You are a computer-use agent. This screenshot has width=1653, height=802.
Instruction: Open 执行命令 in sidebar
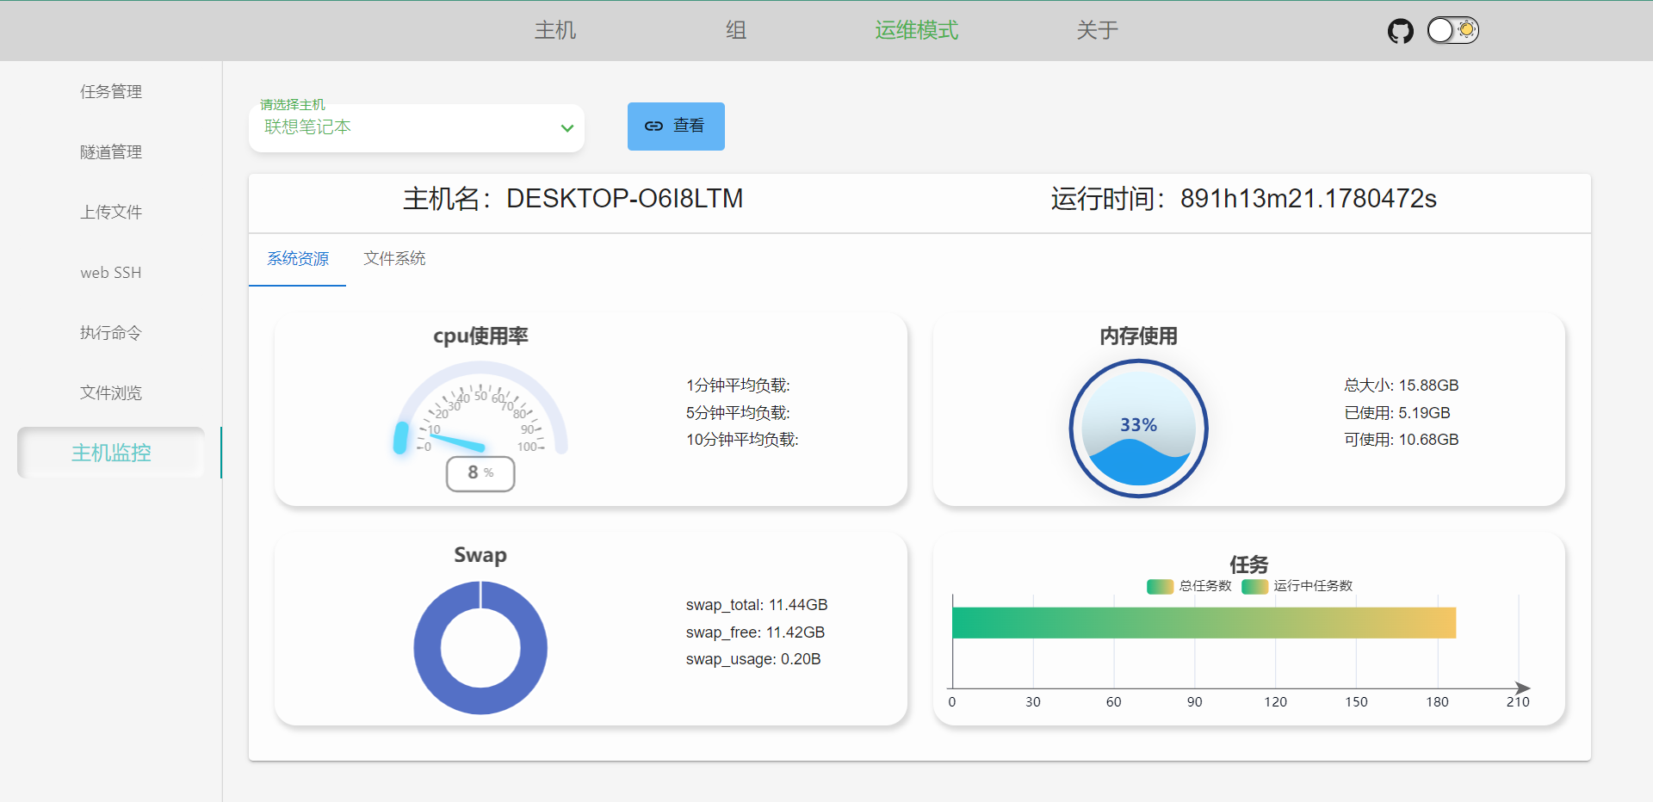pyautogui.click(x=111, y=332)
